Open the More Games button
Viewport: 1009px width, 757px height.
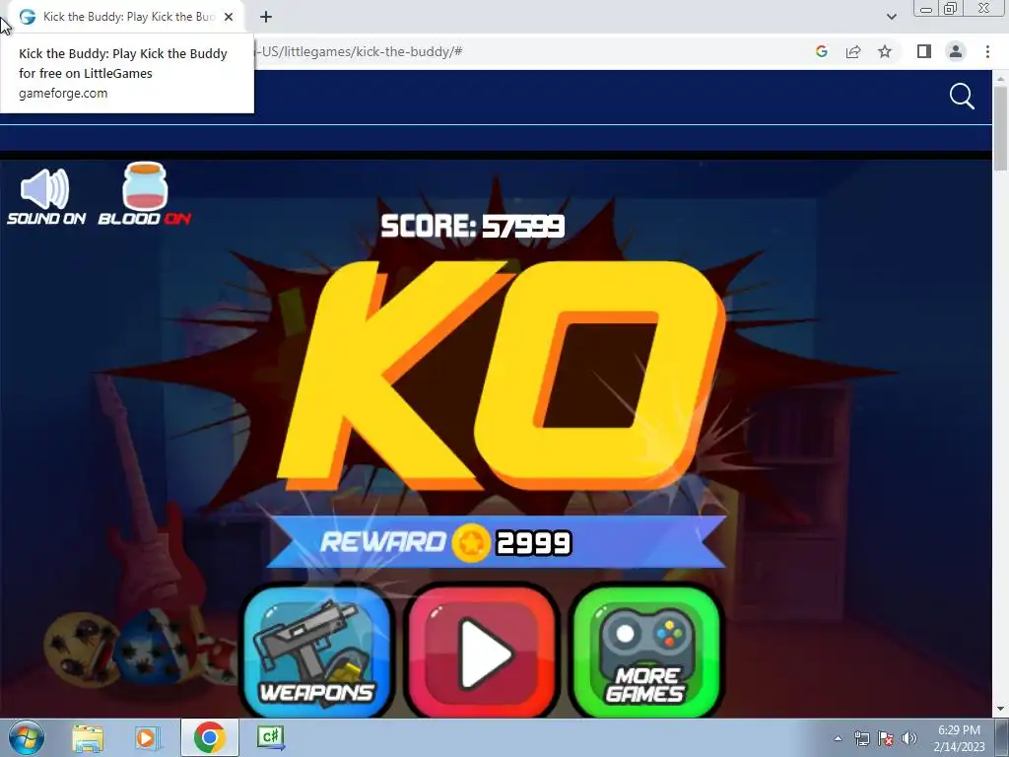pos(645,651)
